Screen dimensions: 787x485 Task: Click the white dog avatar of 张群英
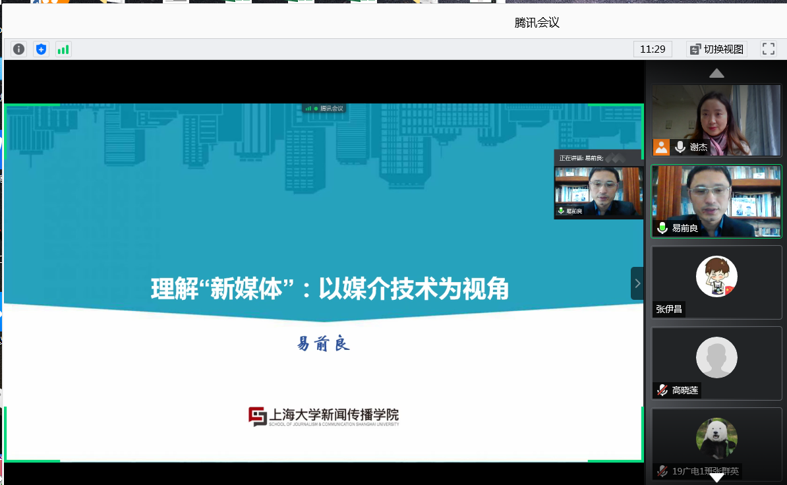tap(716, 438)
